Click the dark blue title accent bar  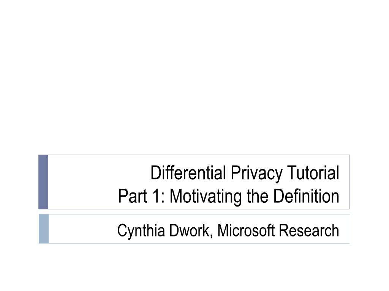click(43, 182)
